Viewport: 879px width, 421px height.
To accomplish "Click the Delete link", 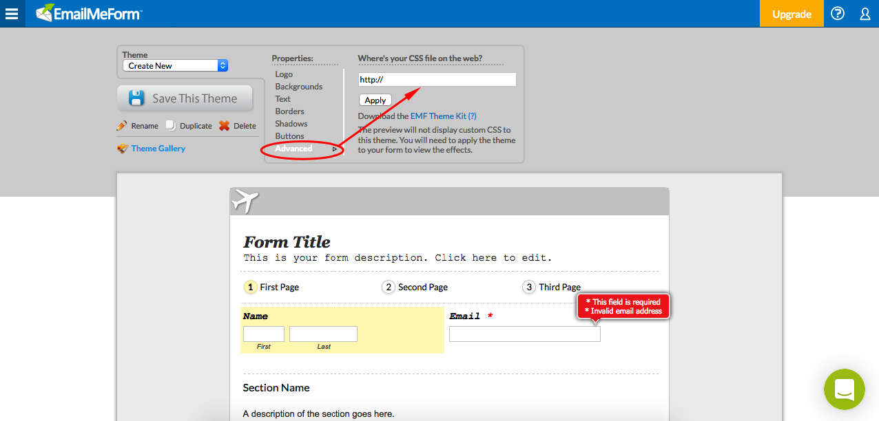I will (245, 126).
